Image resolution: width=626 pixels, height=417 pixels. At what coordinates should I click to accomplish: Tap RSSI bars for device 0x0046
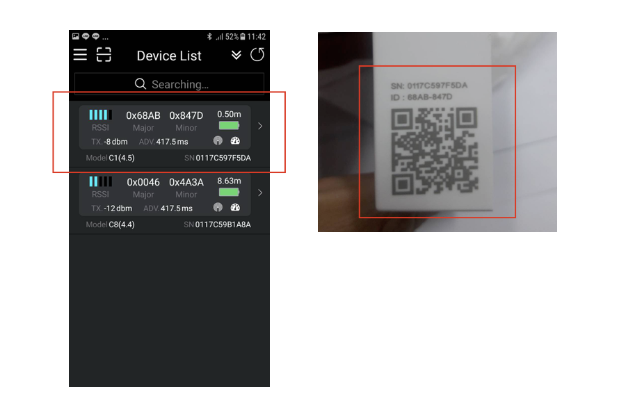(101, 181)
